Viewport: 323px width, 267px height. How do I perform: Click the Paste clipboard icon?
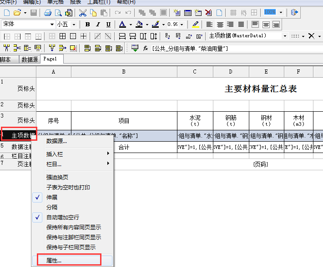click(104, 13)
